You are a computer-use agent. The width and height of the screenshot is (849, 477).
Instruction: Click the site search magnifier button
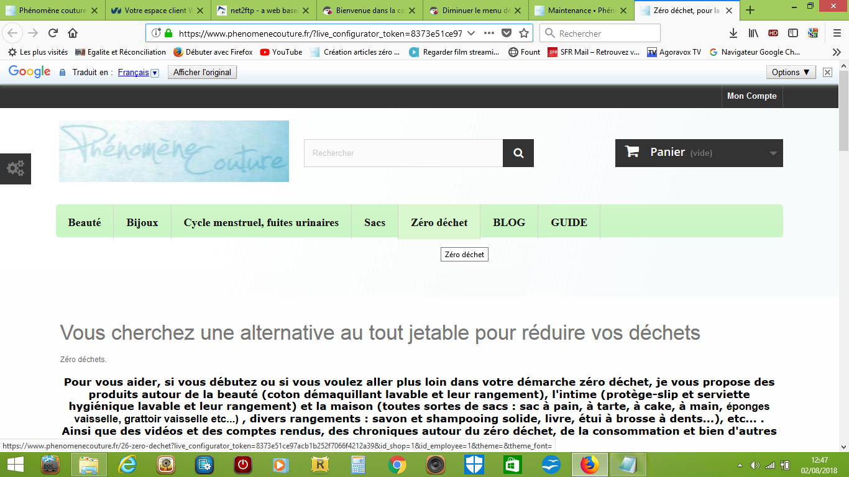tap(518, 153)
